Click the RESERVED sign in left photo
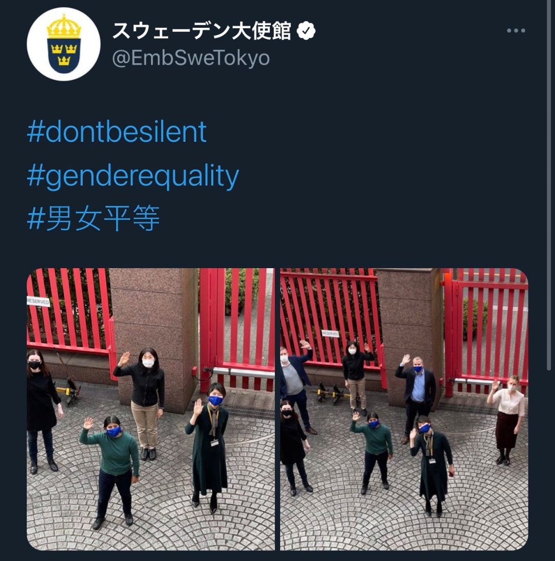 39,301
